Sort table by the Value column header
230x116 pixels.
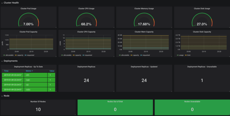pyautogui.click(x=52, y=71)
